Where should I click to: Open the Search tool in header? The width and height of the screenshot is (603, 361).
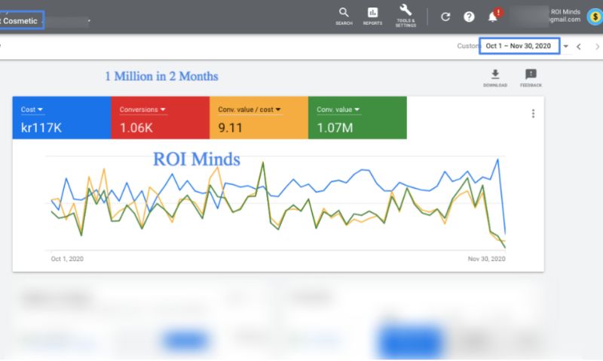coord(344,15)
